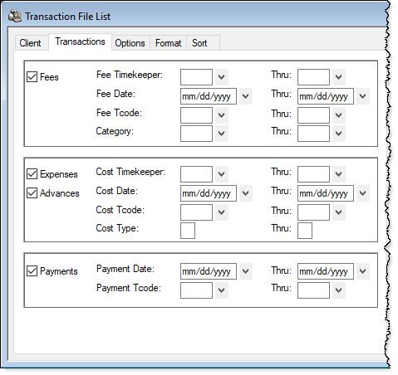398x375 pixels.
Task: Disable the Advances checkbox
Action: pos(32,192)
